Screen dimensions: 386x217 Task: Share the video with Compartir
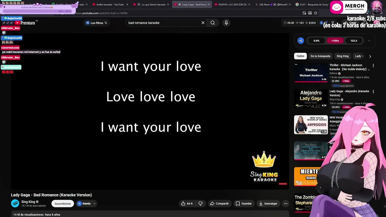click(x=219, y=203)
